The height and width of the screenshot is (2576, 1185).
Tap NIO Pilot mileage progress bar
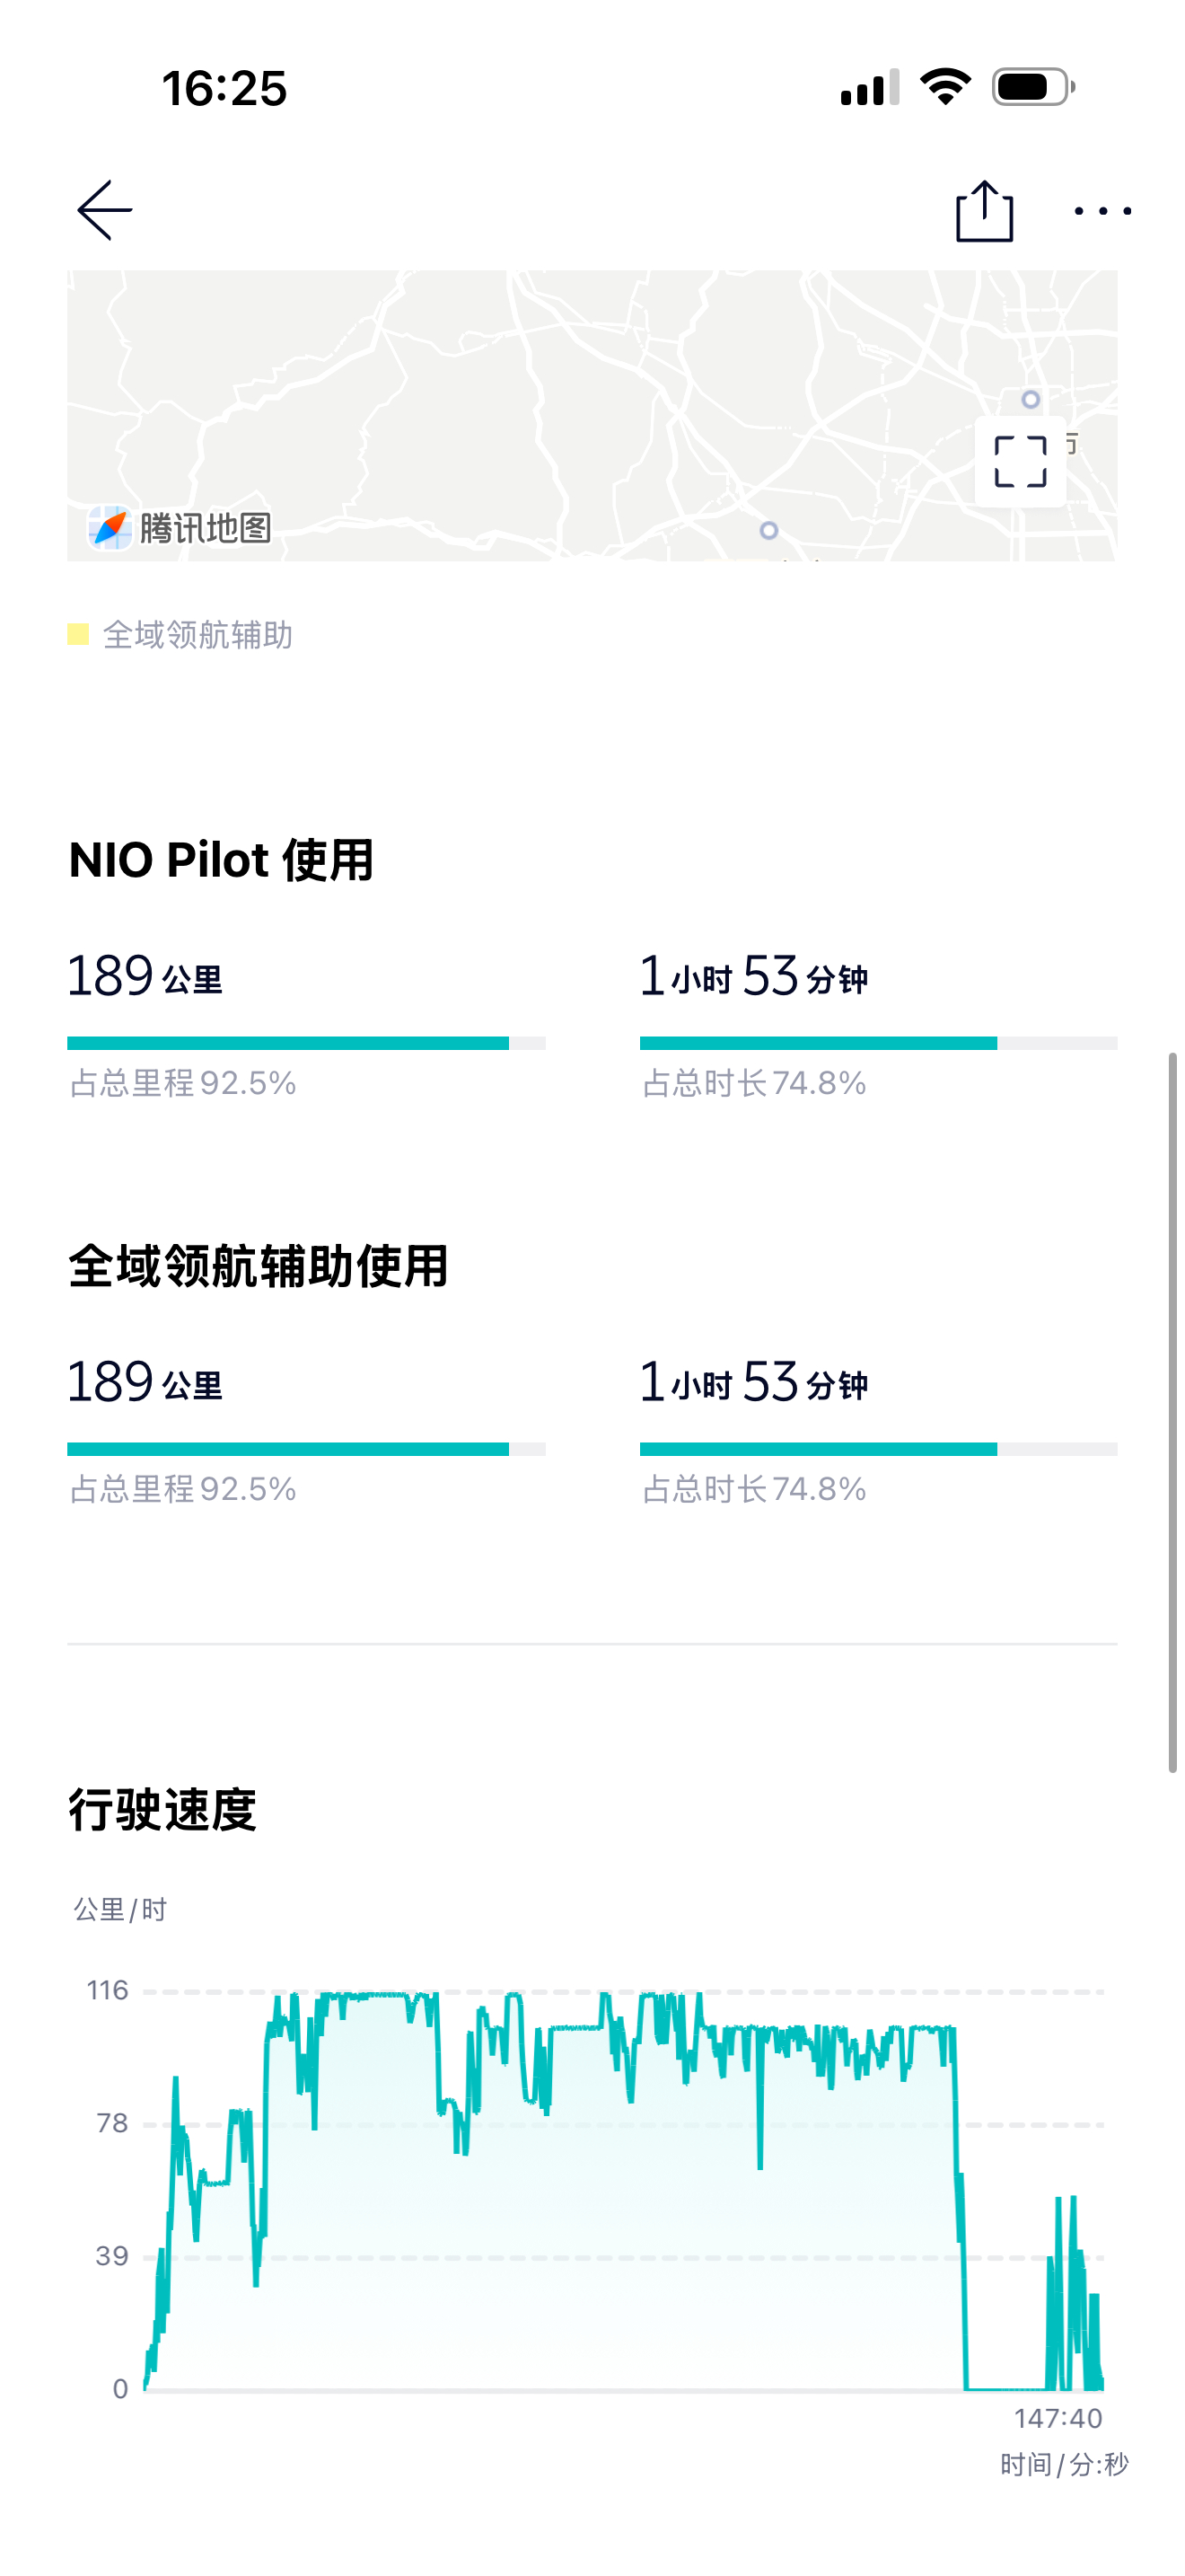click(306, 1043)
